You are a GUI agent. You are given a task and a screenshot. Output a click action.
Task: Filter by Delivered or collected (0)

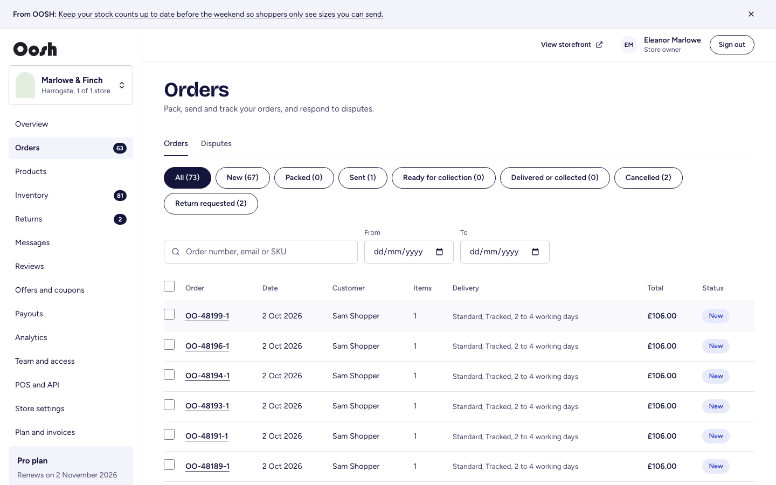555,178
